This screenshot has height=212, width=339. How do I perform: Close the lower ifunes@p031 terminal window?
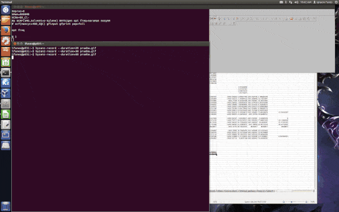click(x=15, y=44)
